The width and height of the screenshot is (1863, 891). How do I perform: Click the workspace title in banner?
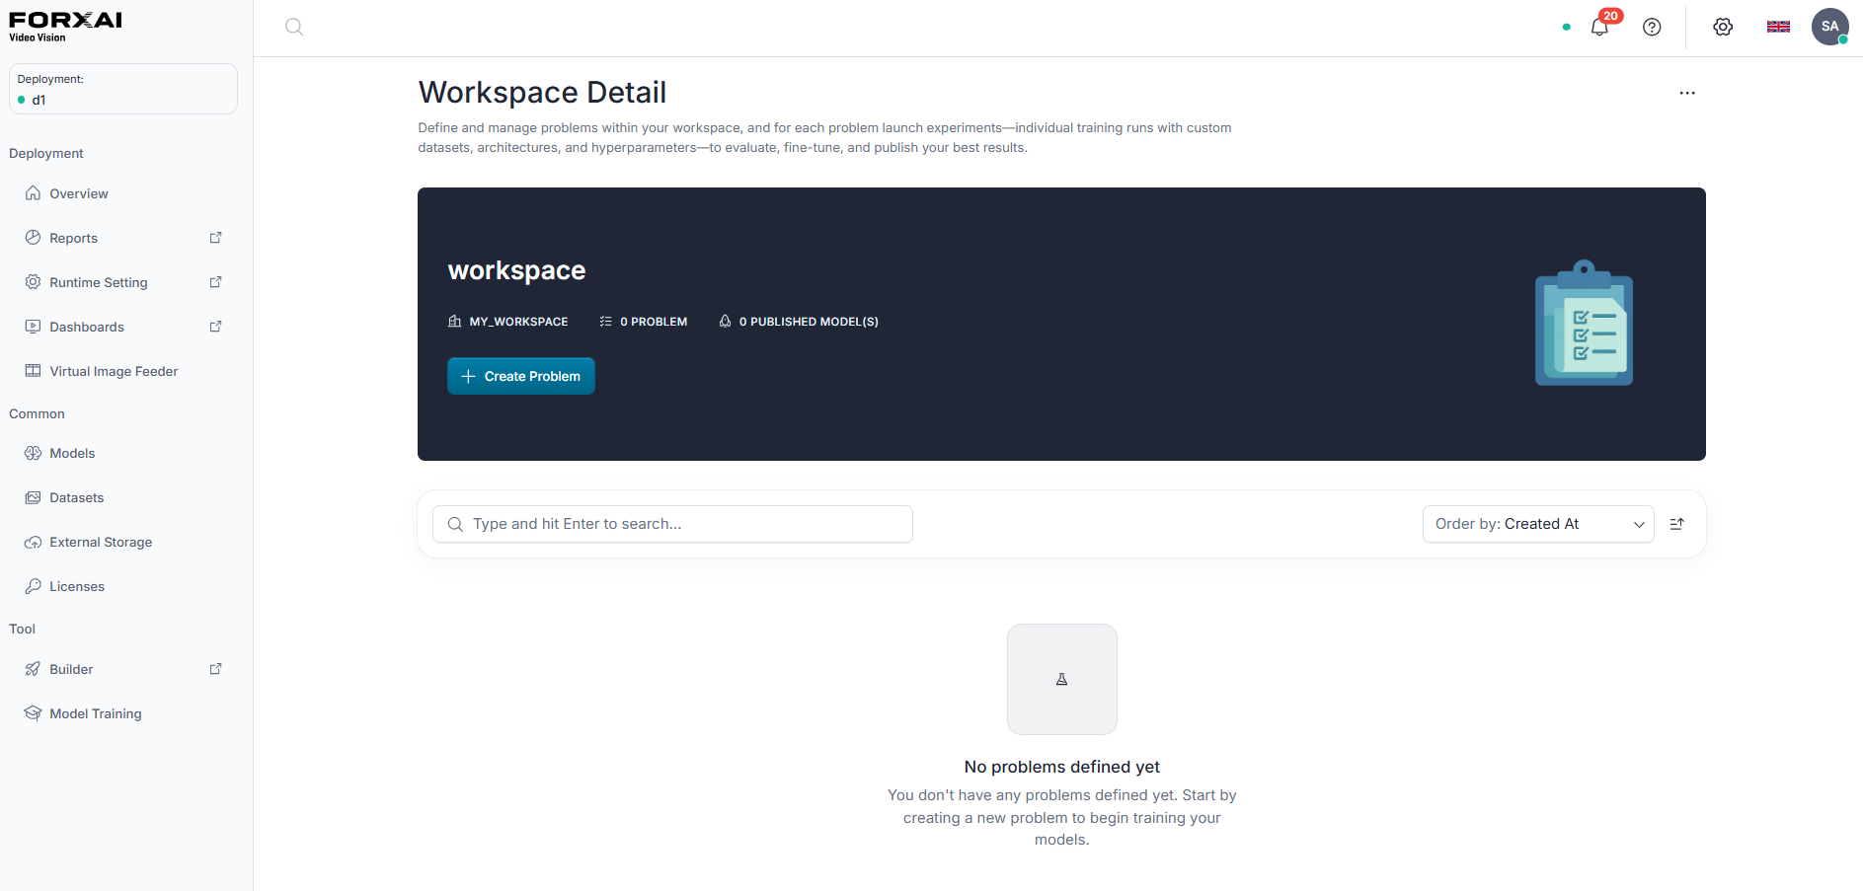[x=516, y=270]
